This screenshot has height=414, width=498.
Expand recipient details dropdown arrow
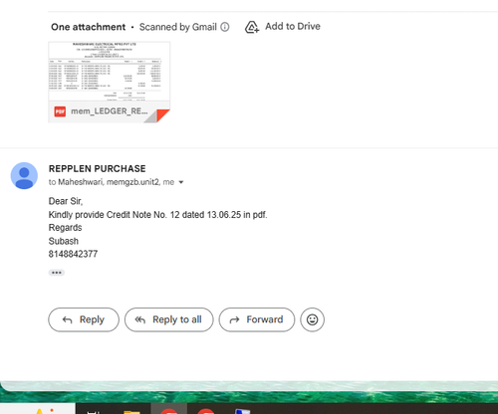pyautogui.click(x=181, y=182)
